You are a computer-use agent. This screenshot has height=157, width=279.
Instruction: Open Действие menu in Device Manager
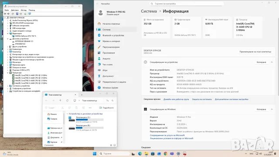click(14, 10)
